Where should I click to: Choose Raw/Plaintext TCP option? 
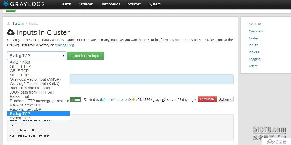[38, 105]
